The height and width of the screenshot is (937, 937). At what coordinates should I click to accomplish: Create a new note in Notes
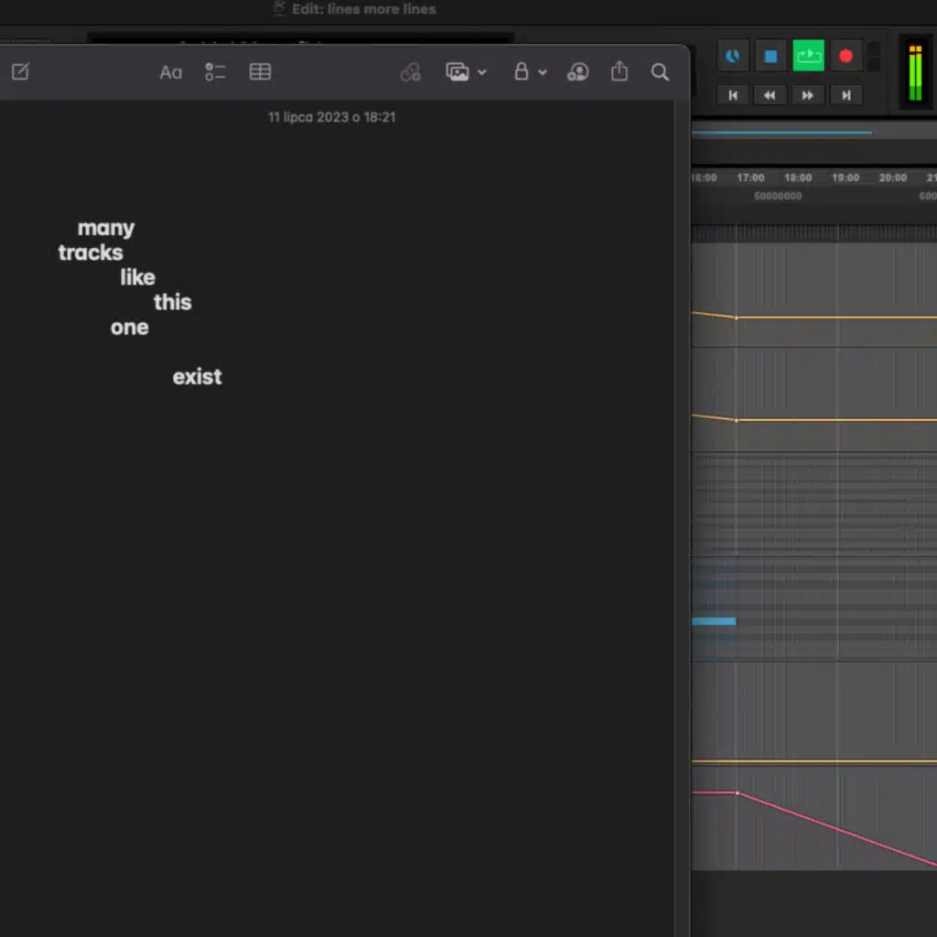[20, 71]
